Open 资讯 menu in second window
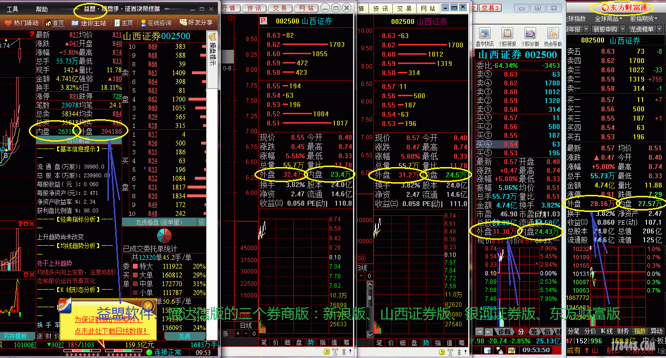This screenshot has height=358, width=666. point(254,8)
